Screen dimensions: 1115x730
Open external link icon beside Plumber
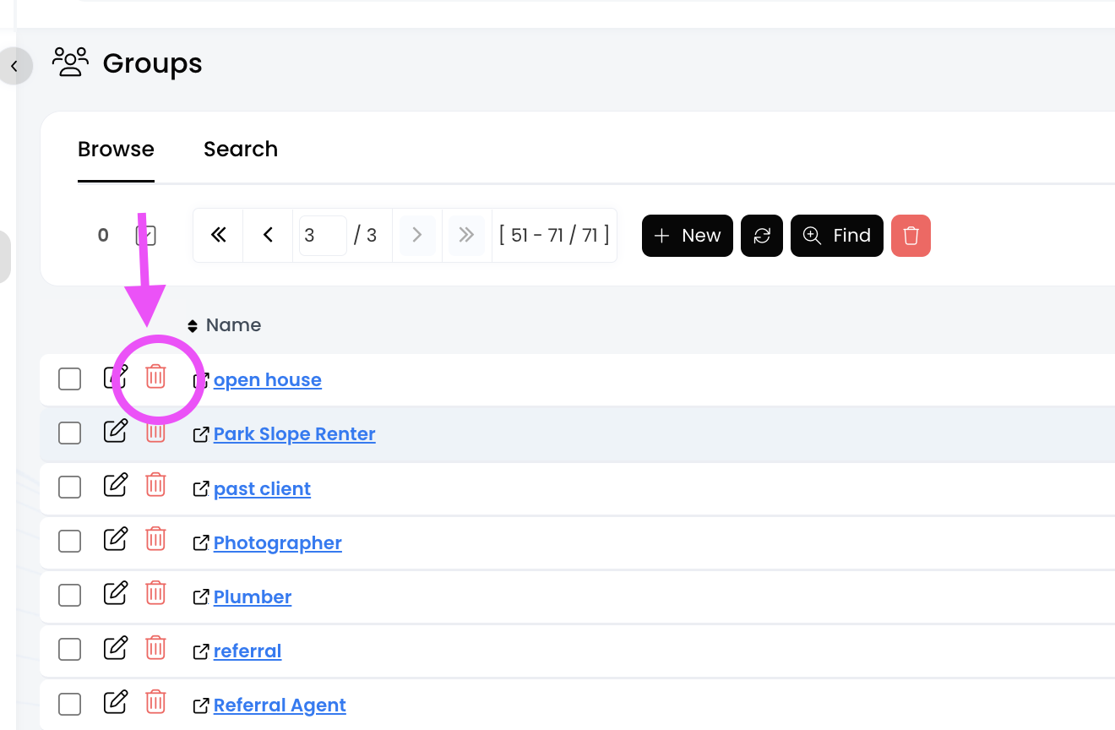(201, 597)
